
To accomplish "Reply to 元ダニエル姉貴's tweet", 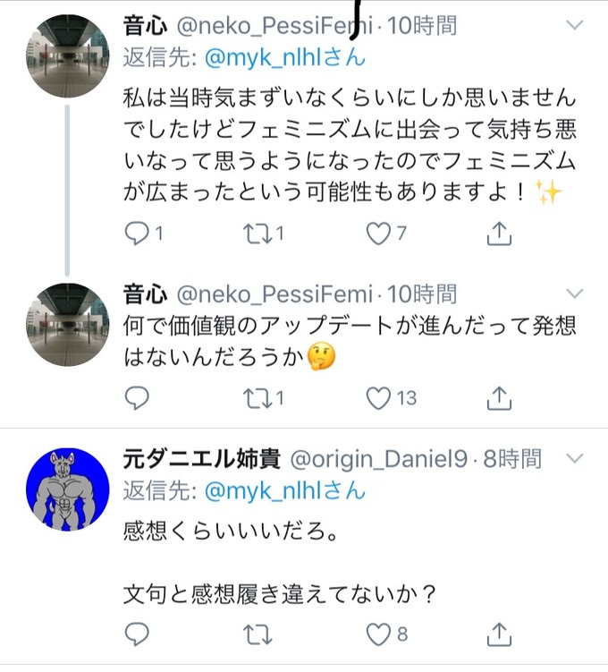I will [137, 634].
